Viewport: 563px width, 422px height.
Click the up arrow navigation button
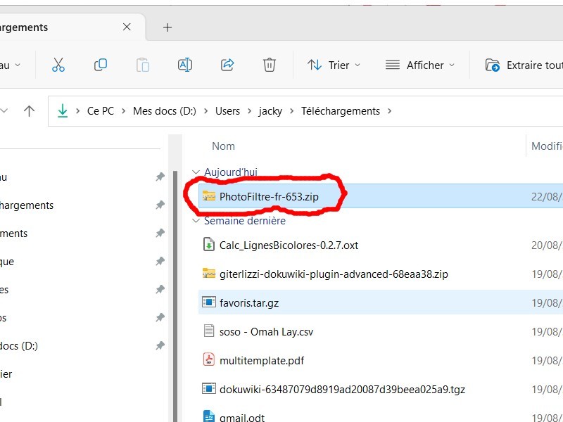click(29, 110)
